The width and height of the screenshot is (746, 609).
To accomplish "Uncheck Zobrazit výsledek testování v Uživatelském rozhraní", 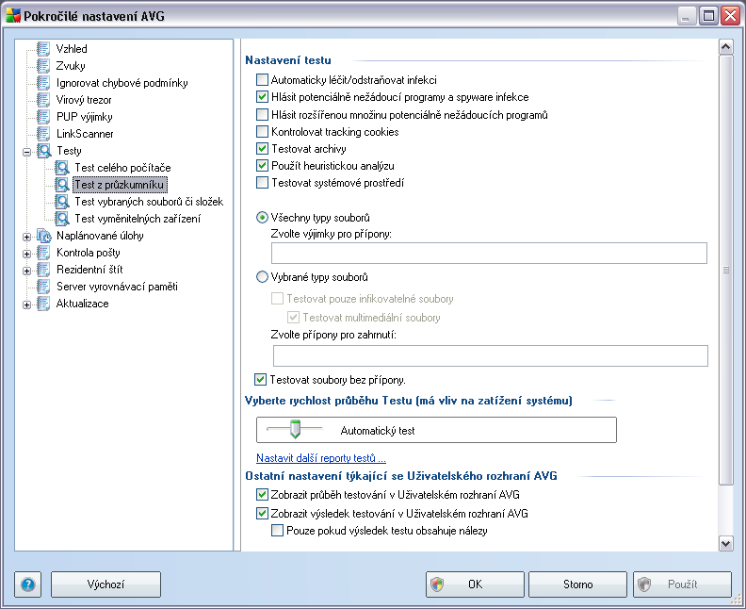I will coord(262,513).
